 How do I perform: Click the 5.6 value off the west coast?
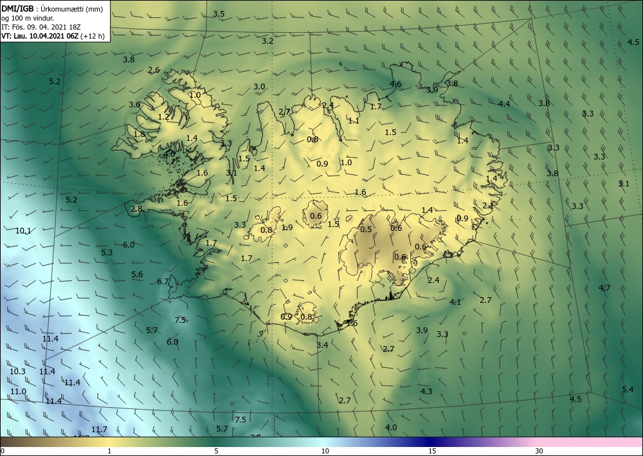coord(137,275)
